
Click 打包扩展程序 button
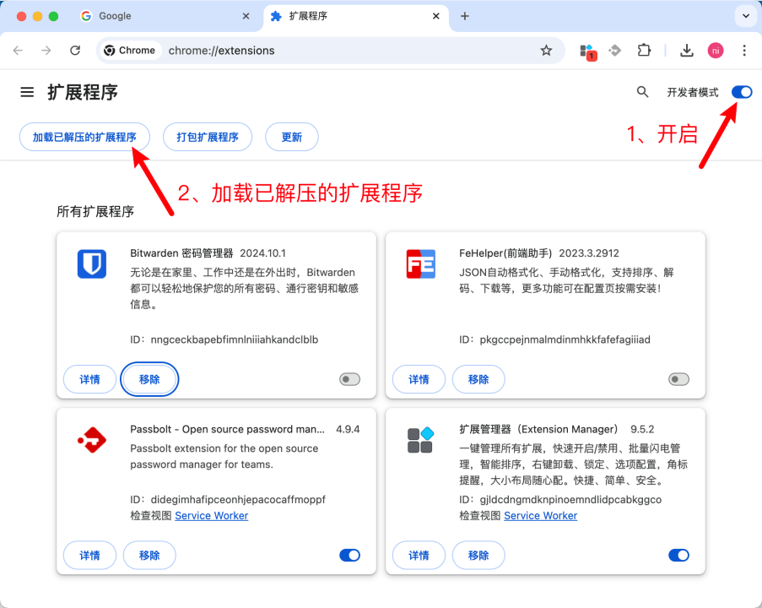tap(208, 137)
